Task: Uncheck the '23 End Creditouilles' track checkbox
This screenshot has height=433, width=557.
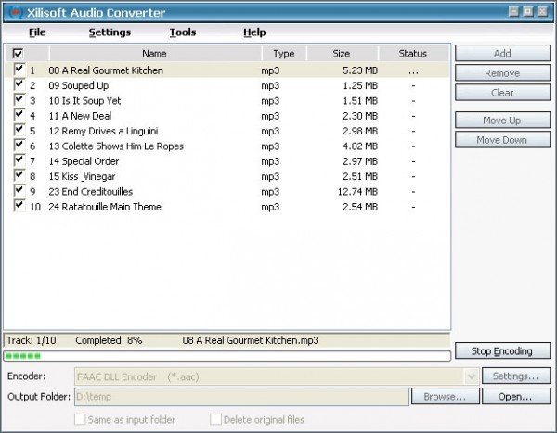Action: point(19,191)
